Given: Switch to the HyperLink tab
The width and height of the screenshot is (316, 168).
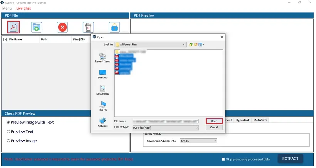Looking at the screenshot, I should tap(242, 120).
